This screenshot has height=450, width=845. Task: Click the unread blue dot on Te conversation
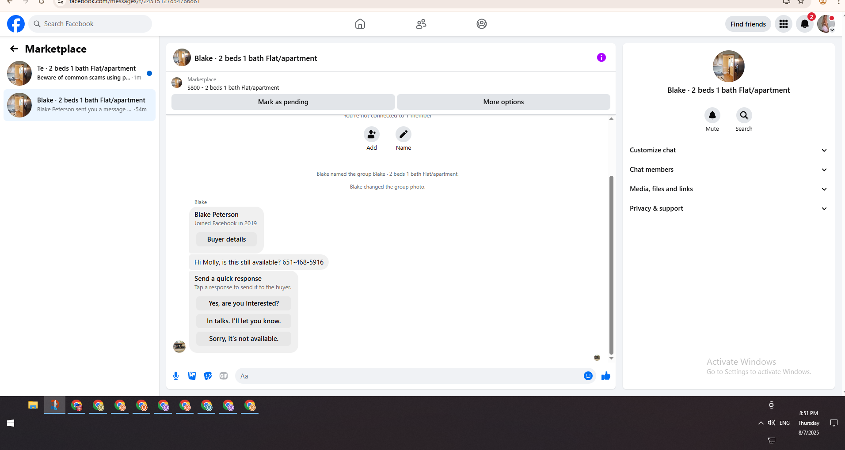(149, 73)
